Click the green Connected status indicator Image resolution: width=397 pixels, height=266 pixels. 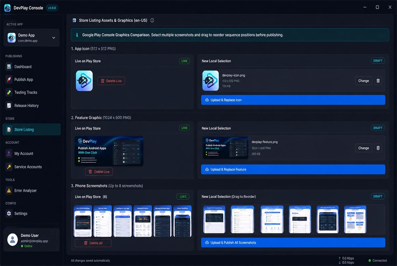click(x=378, y=261)
